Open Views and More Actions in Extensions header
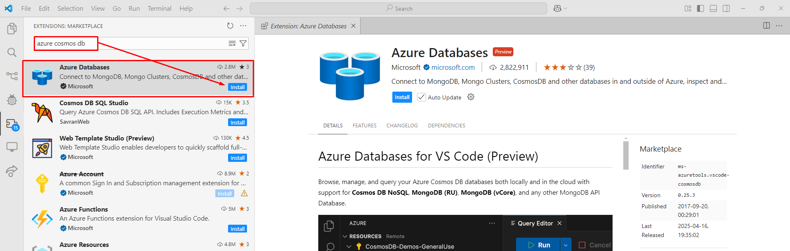Image resolution: width=790 pixels, height=251 pixels. [x=243, y=26]
